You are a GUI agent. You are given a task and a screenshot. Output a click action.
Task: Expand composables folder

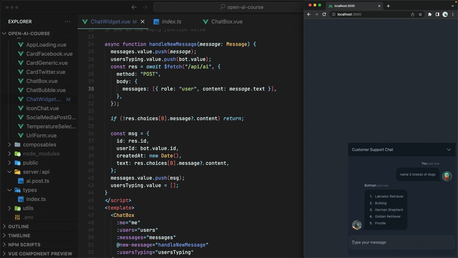click(39, 144)
